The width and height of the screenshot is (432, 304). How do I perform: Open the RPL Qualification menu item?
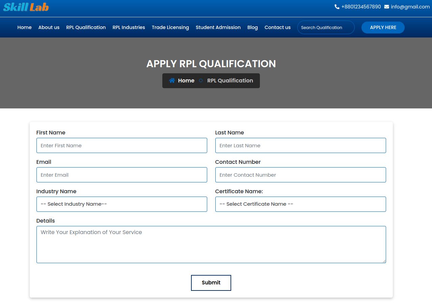86,27
